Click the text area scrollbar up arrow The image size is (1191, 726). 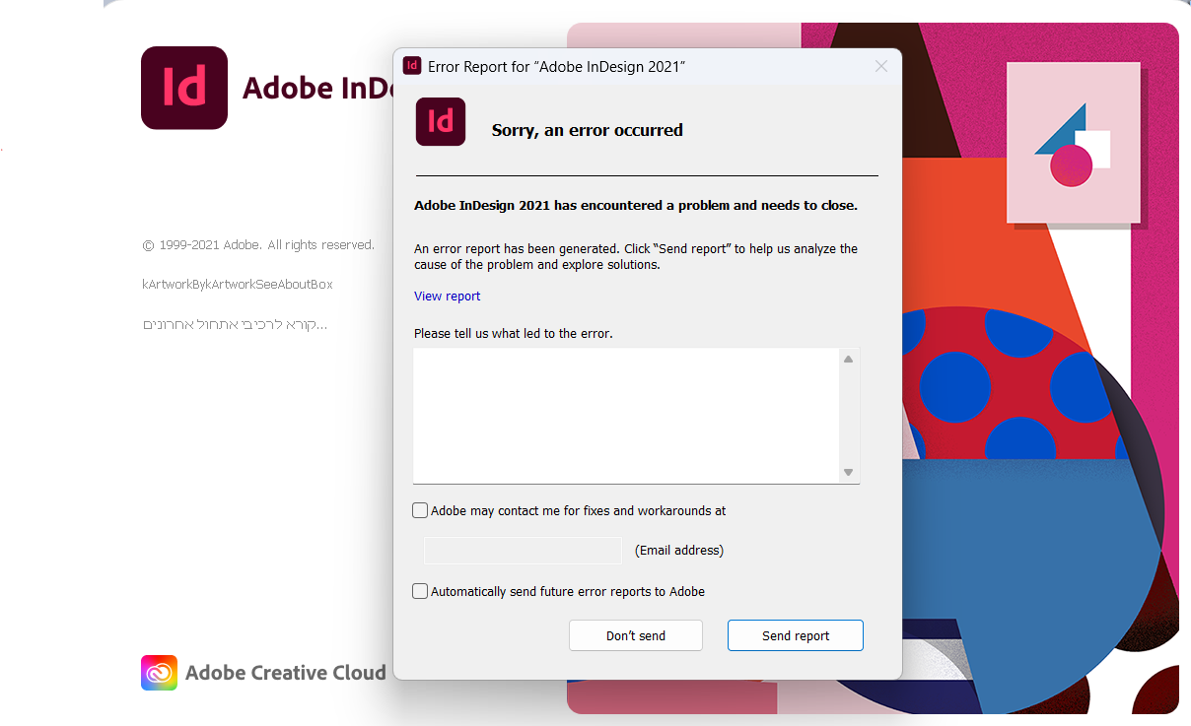848,359
